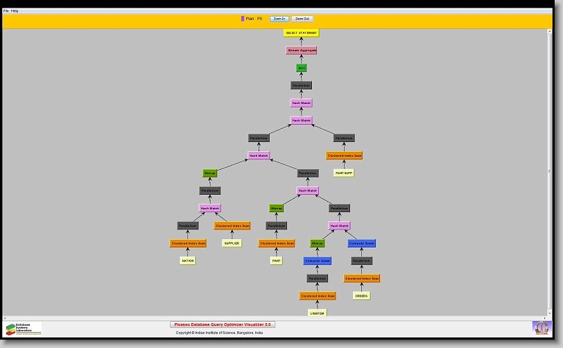This screenshot has width=563, height=348.
Task: Select the PART table node
Action: coord(275,261)
